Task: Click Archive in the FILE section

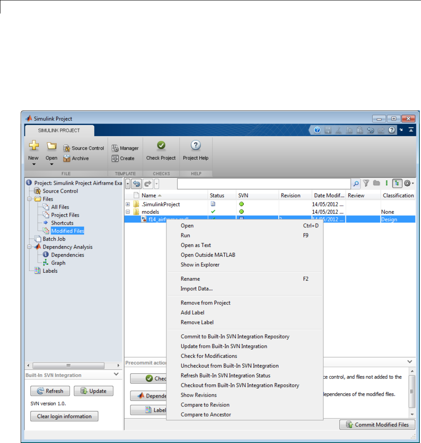Action: point(76,158)
